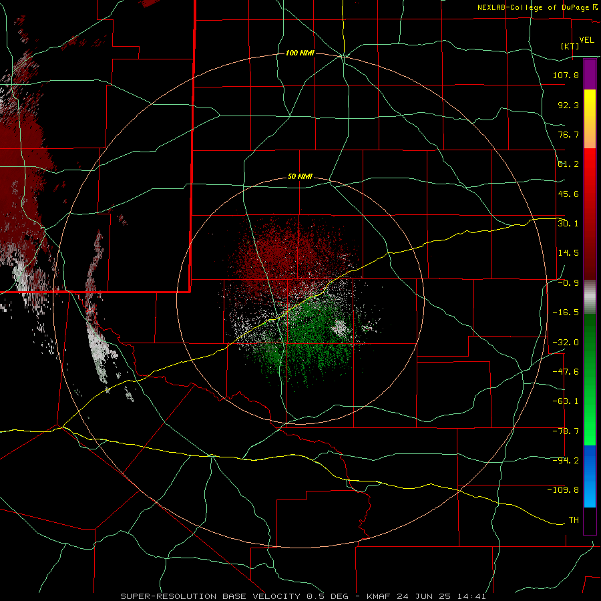Select the 61.2 legend value
The image size is (601, 601).
(568, 164)
